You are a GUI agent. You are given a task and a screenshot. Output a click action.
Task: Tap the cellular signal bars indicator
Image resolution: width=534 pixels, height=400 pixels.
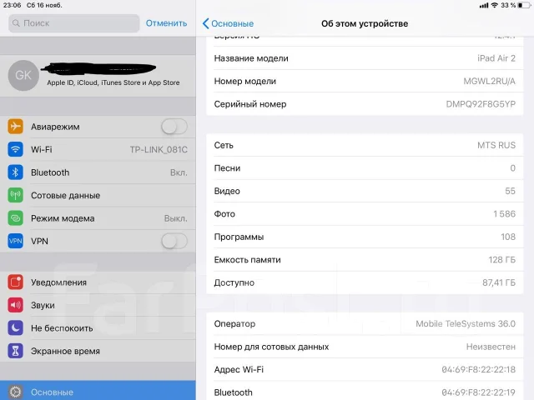click(484, 6)
